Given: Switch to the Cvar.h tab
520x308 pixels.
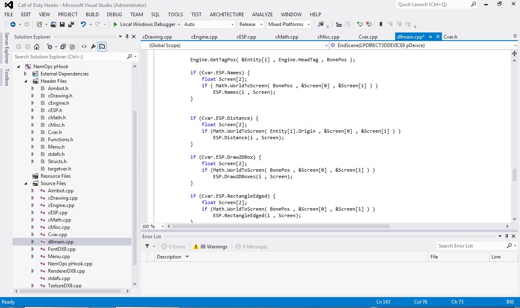Looking at the screenshot, I should point(450,37).
